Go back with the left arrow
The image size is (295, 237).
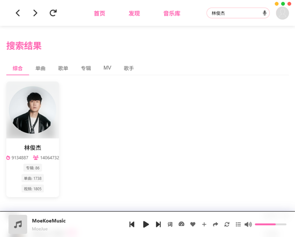18,13
